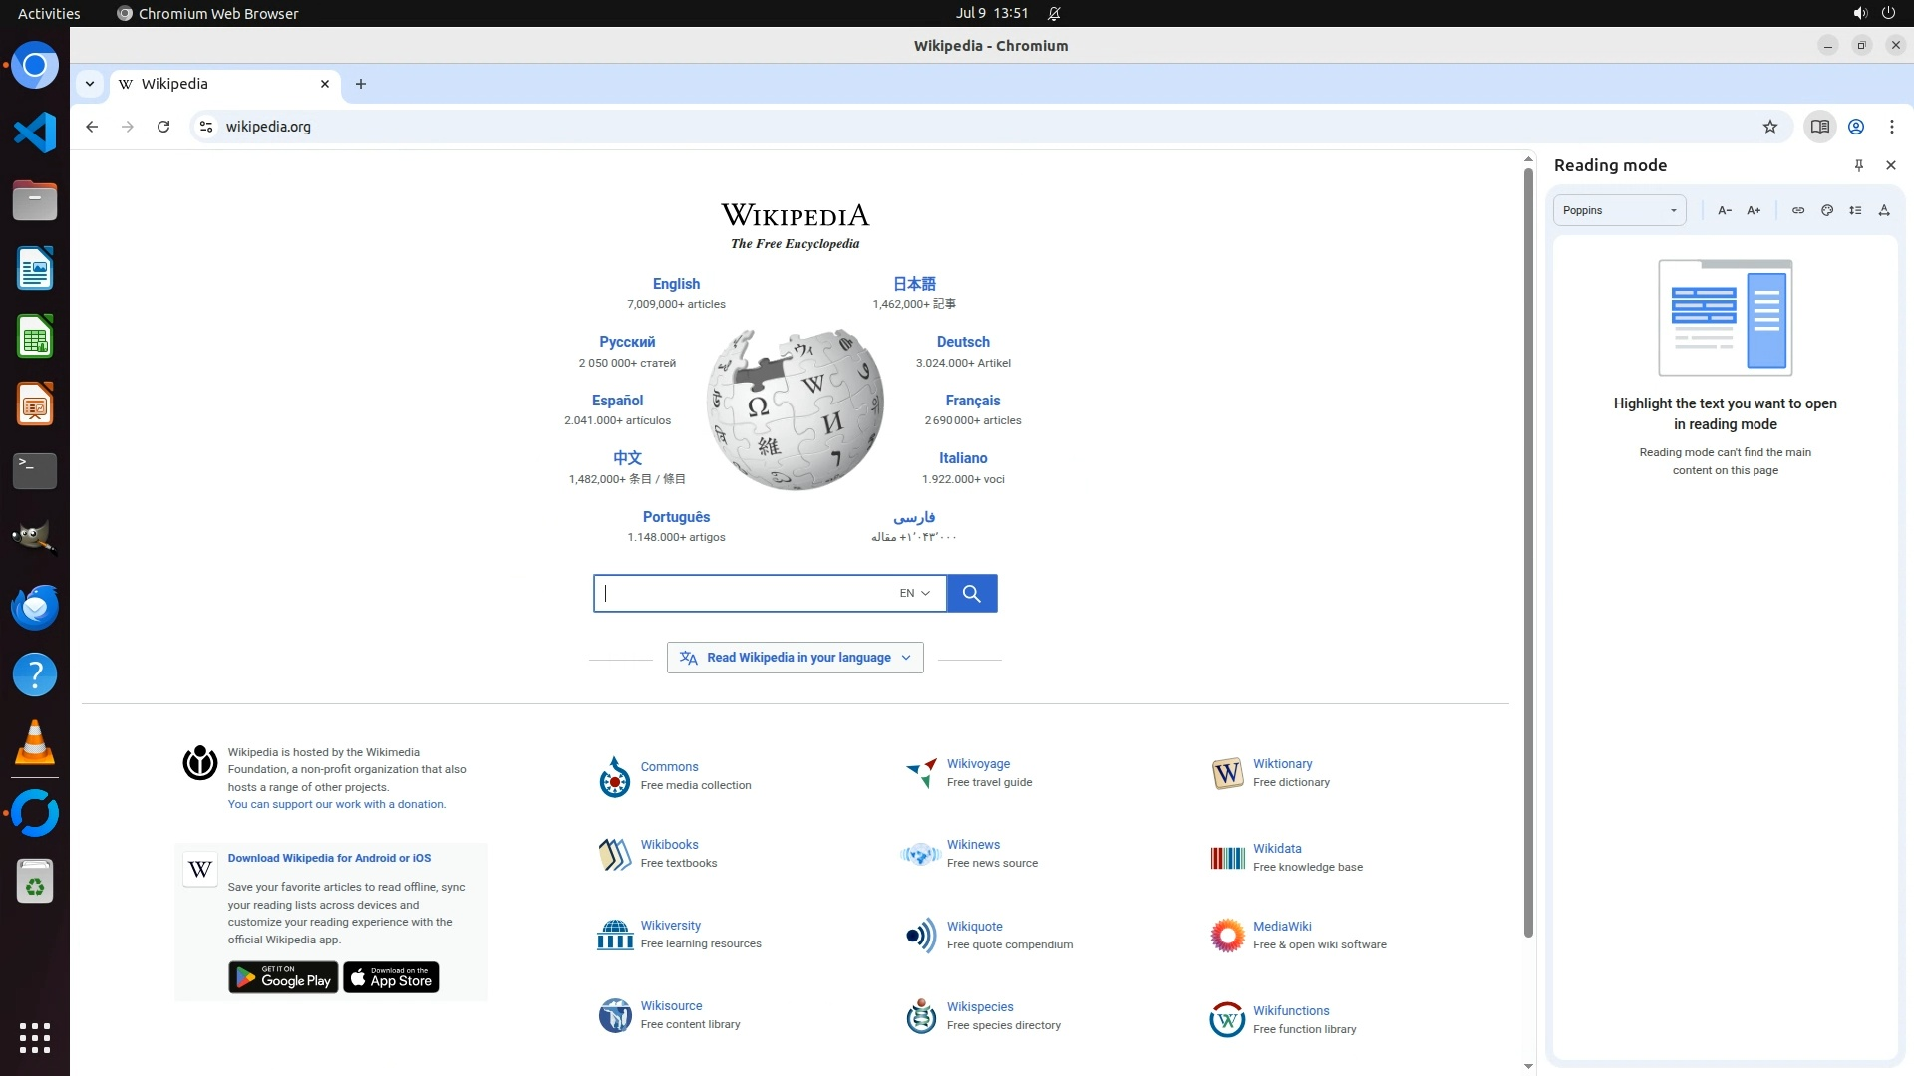Open the line spacing options icon
This screenshot has width=1914, height=1076.
(1855, 210)
